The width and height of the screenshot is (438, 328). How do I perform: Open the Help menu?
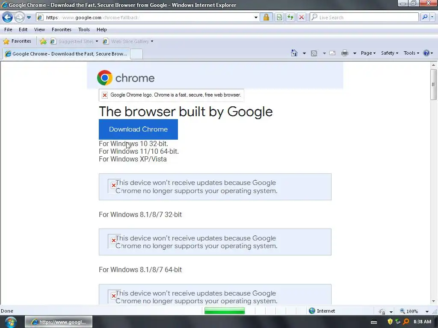click(102, 29)
